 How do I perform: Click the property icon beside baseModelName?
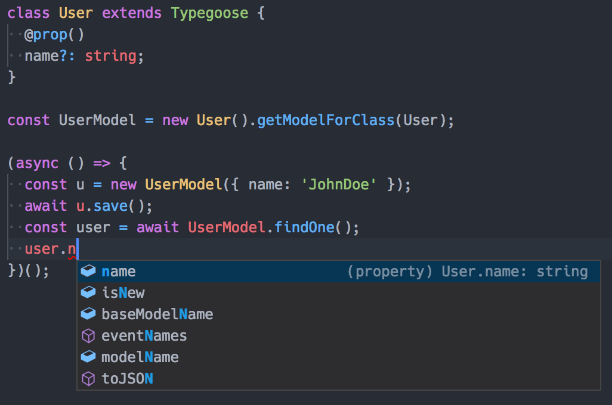click(88, 314)
